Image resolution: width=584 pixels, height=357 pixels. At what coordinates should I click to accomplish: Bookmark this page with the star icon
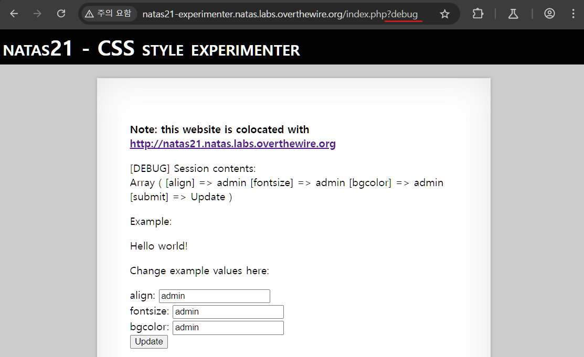(x=445, y=14)
